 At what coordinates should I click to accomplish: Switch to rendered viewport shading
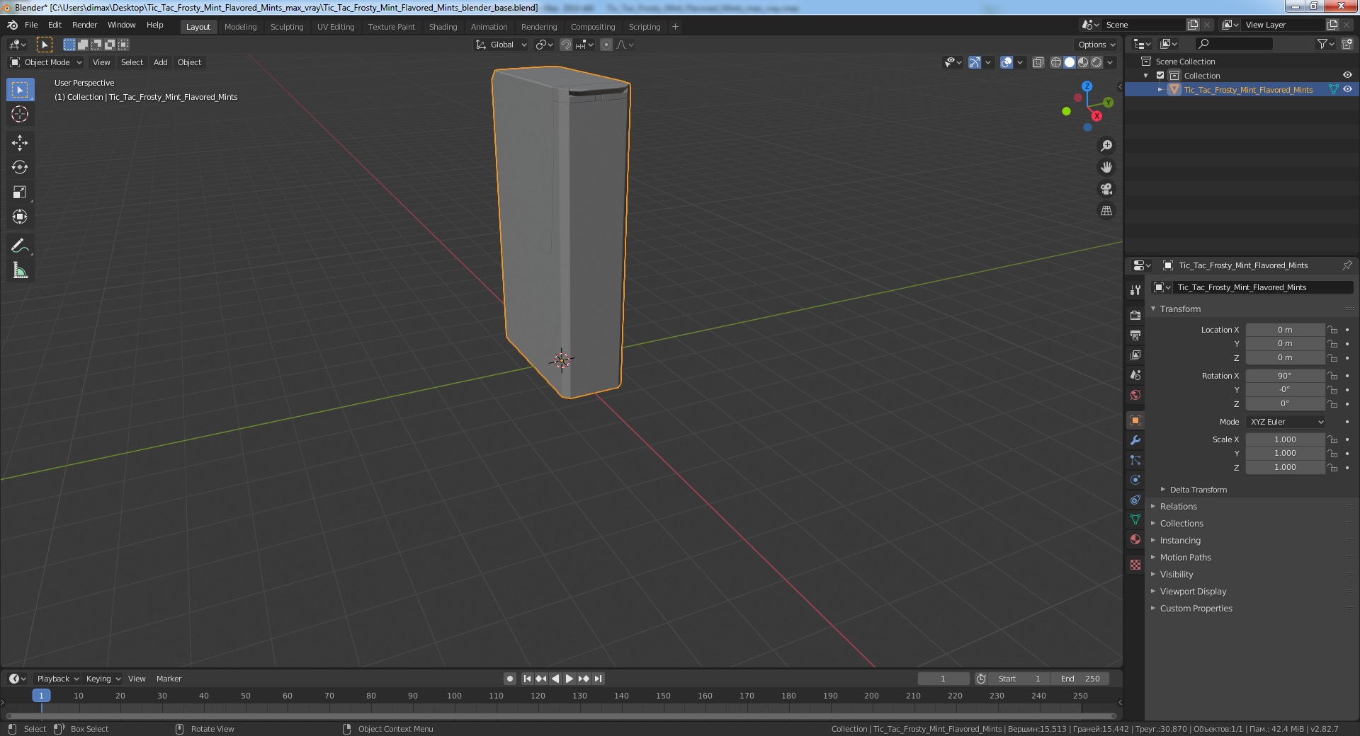point(1096,62)
